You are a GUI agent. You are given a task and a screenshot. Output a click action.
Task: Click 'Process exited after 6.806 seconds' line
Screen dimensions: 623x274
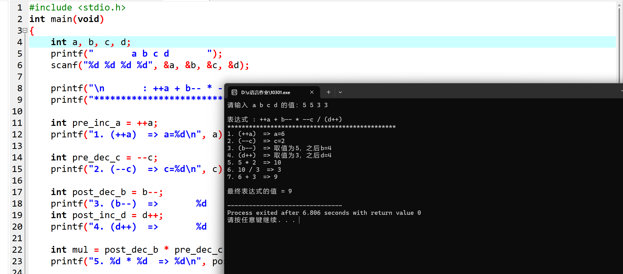(324, 213)
